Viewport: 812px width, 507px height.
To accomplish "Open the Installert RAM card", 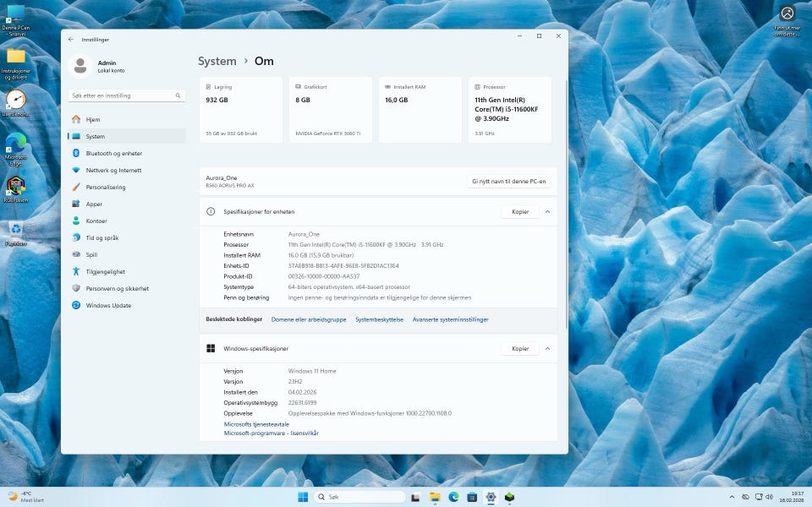I will pos(420,110).
